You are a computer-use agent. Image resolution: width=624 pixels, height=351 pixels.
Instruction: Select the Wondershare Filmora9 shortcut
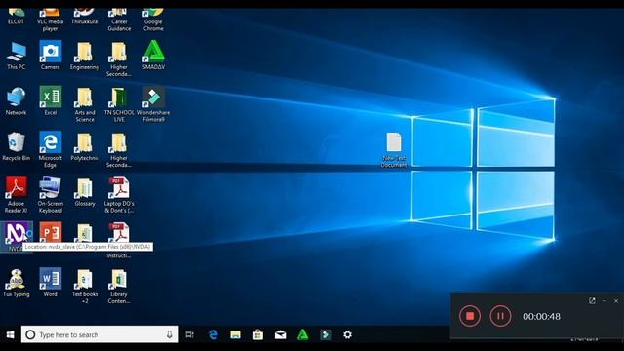click(x=154, y=104)
